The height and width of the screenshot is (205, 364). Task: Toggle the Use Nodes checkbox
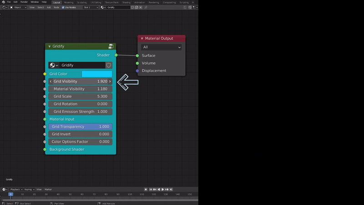pos(63,7)
